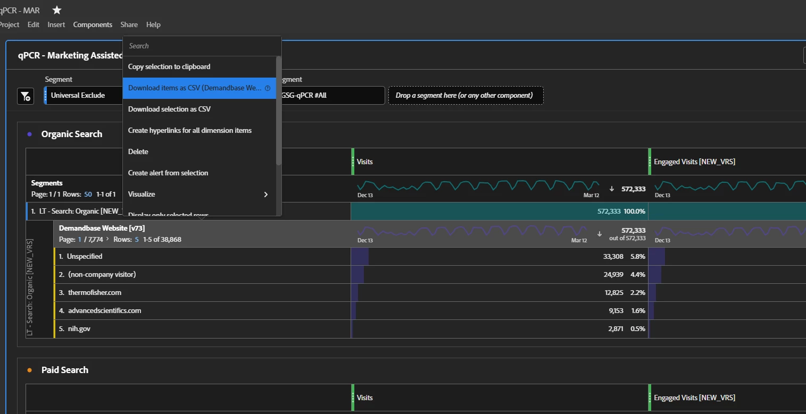Click the context menu scrollbar
The width and height of the screenshot is (806, 414).
(x=279, y=111)
